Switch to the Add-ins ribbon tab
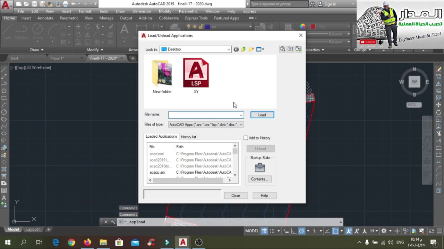Viewport: 444px width, 249px height. 145,18
